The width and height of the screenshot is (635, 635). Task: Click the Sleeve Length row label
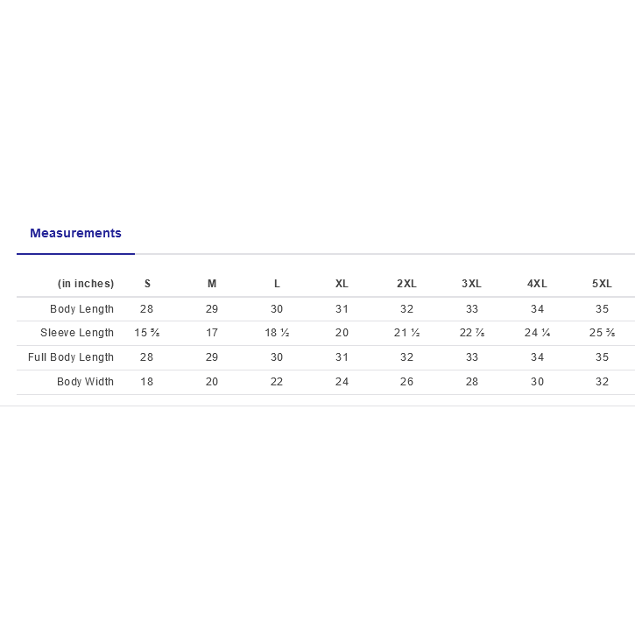[77, 333]
